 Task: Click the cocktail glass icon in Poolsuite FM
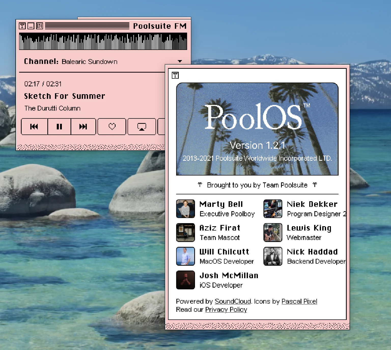[x=22, y=26]
